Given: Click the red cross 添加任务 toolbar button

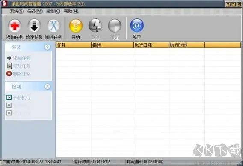Looking at the screenshot, I should [x=15, y=29].
